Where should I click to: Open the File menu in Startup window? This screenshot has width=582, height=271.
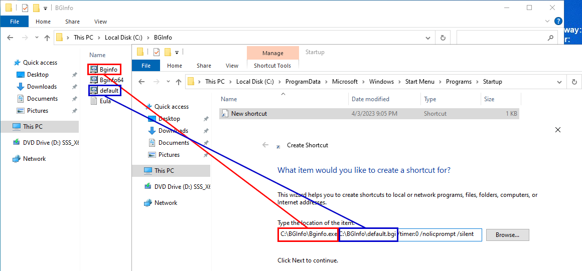tap(146, 66)
